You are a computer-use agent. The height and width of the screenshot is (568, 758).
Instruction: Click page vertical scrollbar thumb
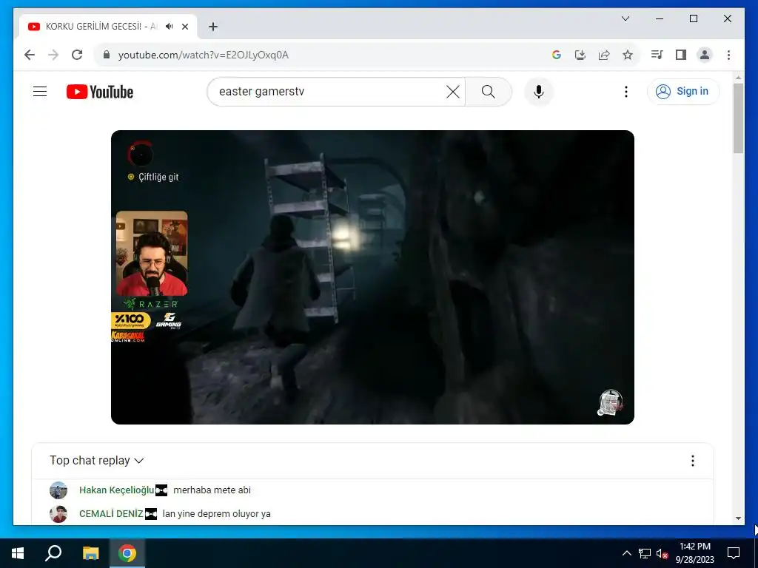click(738, 118)
